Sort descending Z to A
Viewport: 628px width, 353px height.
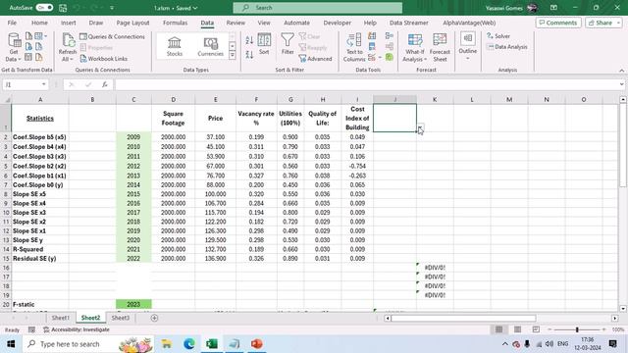pos(249,55)
